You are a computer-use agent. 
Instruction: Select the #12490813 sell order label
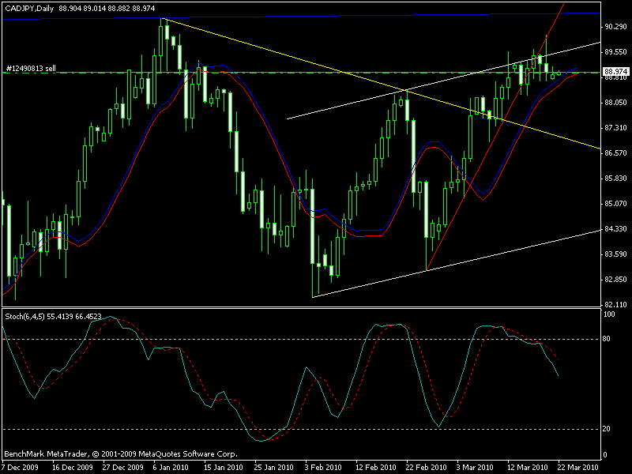click(x=31, y=69)
